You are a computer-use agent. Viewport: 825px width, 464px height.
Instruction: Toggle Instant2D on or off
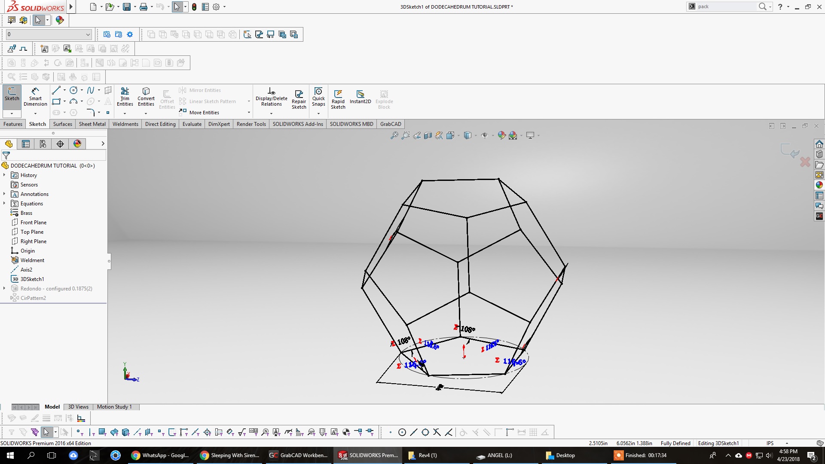pos(360,98)
